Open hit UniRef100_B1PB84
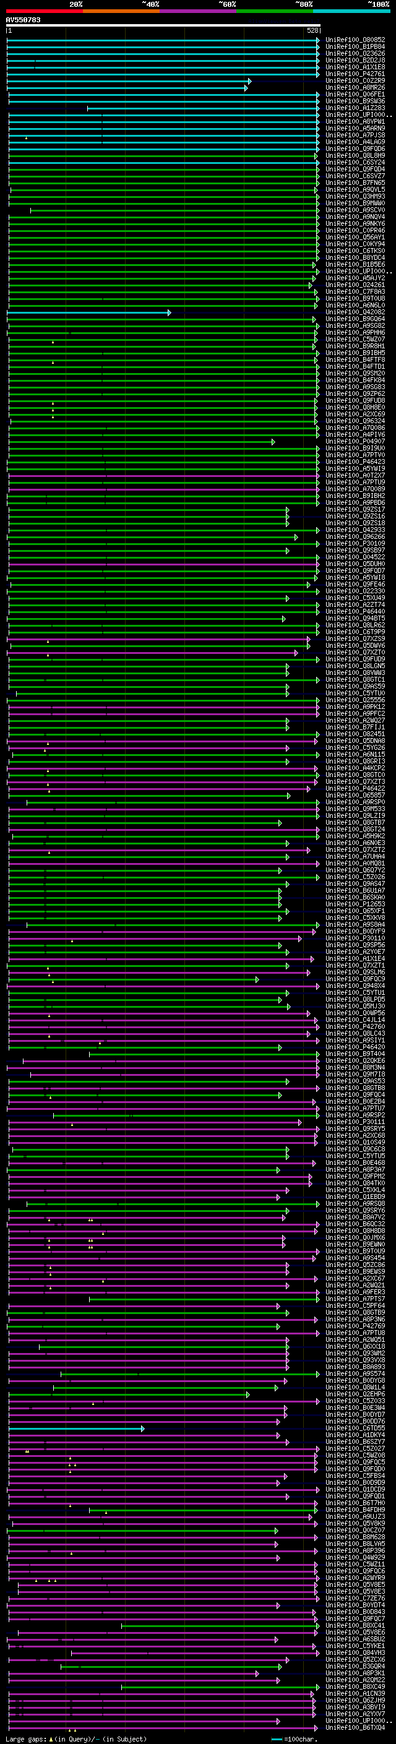396x1744 pixels. click(355, 47)
